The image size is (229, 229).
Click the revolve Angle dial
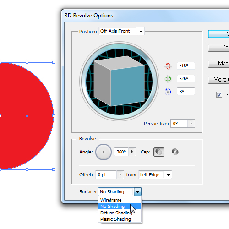[104, 152]
